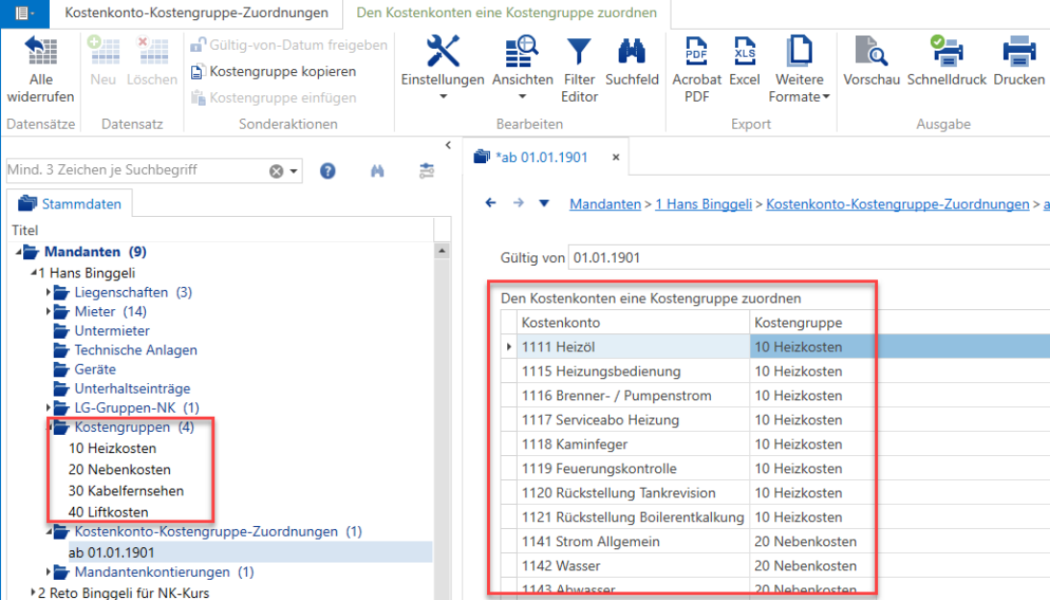Select 40 Liftkosten tree item
Screen dimensions: 1050x600
(x=108, y=513)
